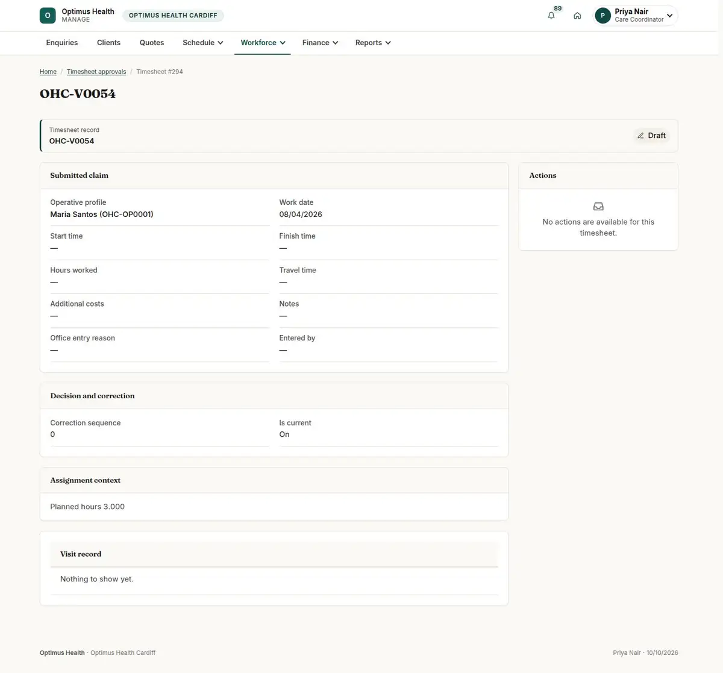Click the empty inbox icon in Actions
This screenshot has width=723, height=673.
[598, 207]
